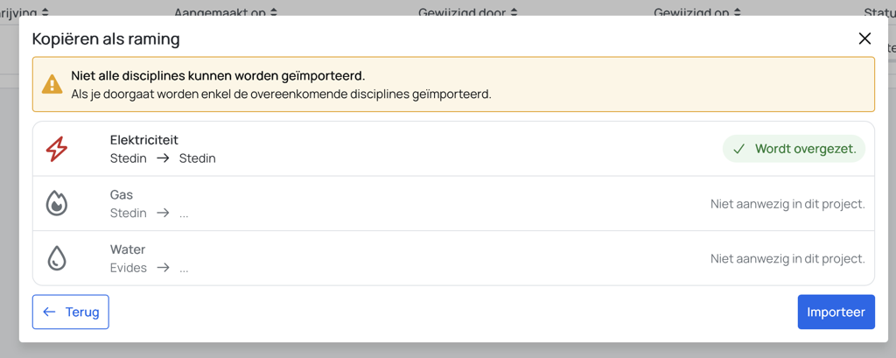Click Niet aanwezig in dit project for Gas
This screenshot has width=896, height=358.
coord(787,204)
